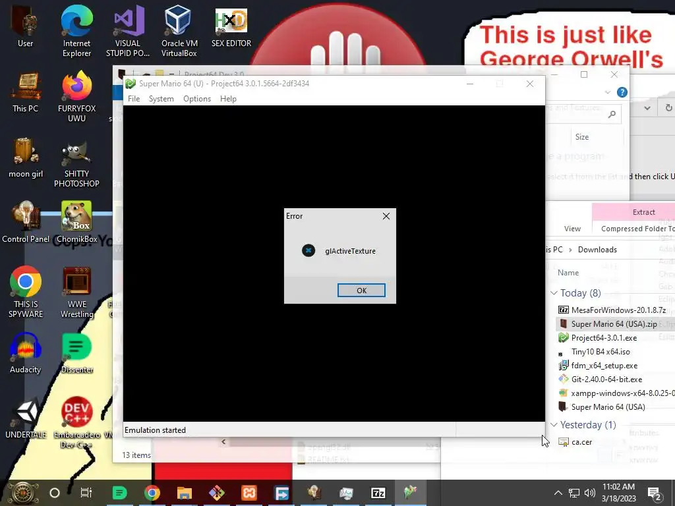
Task: Open FURRYFOX UWU Firefox shortcut
Action: point(76,97)
